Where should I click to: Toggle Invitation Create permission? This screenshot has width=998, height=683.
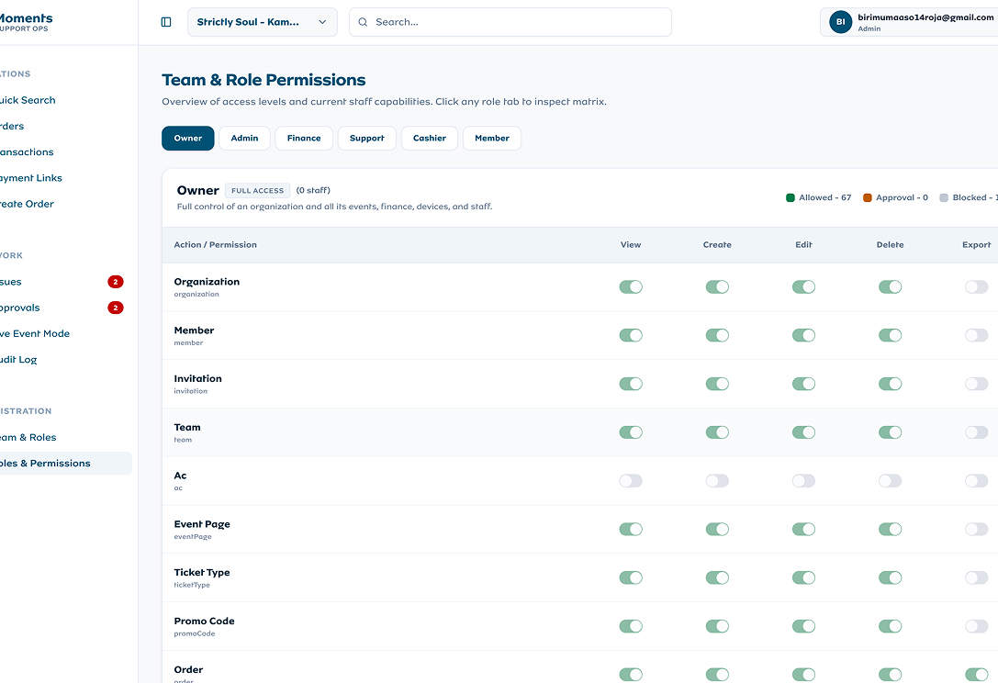click(x=717, y=384)
